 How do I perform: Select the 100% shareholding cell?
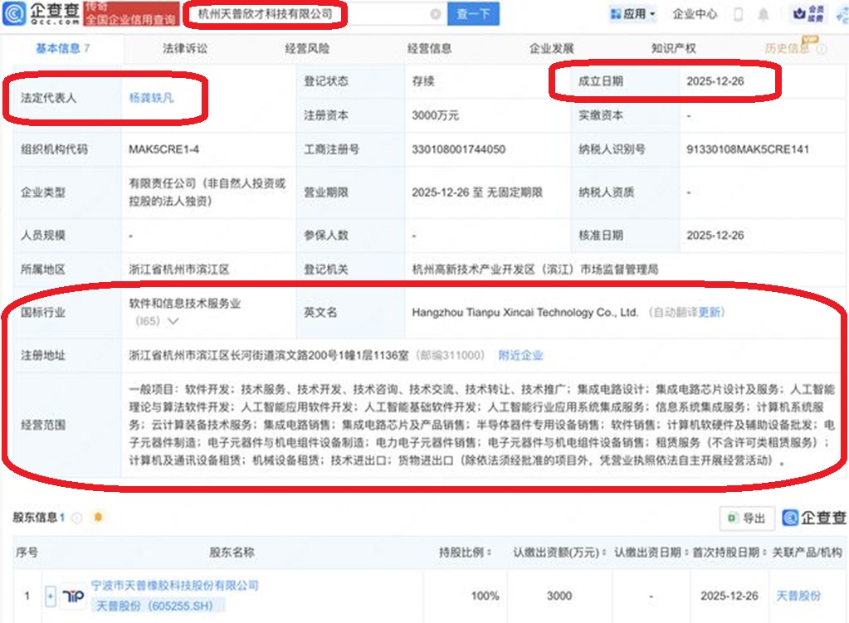coord(485,596)
